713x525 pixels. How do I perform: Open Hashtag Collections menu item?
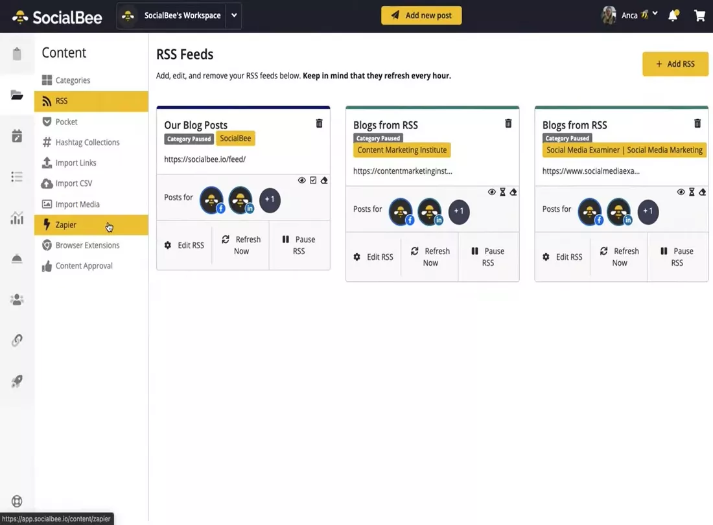coord(91,143)
